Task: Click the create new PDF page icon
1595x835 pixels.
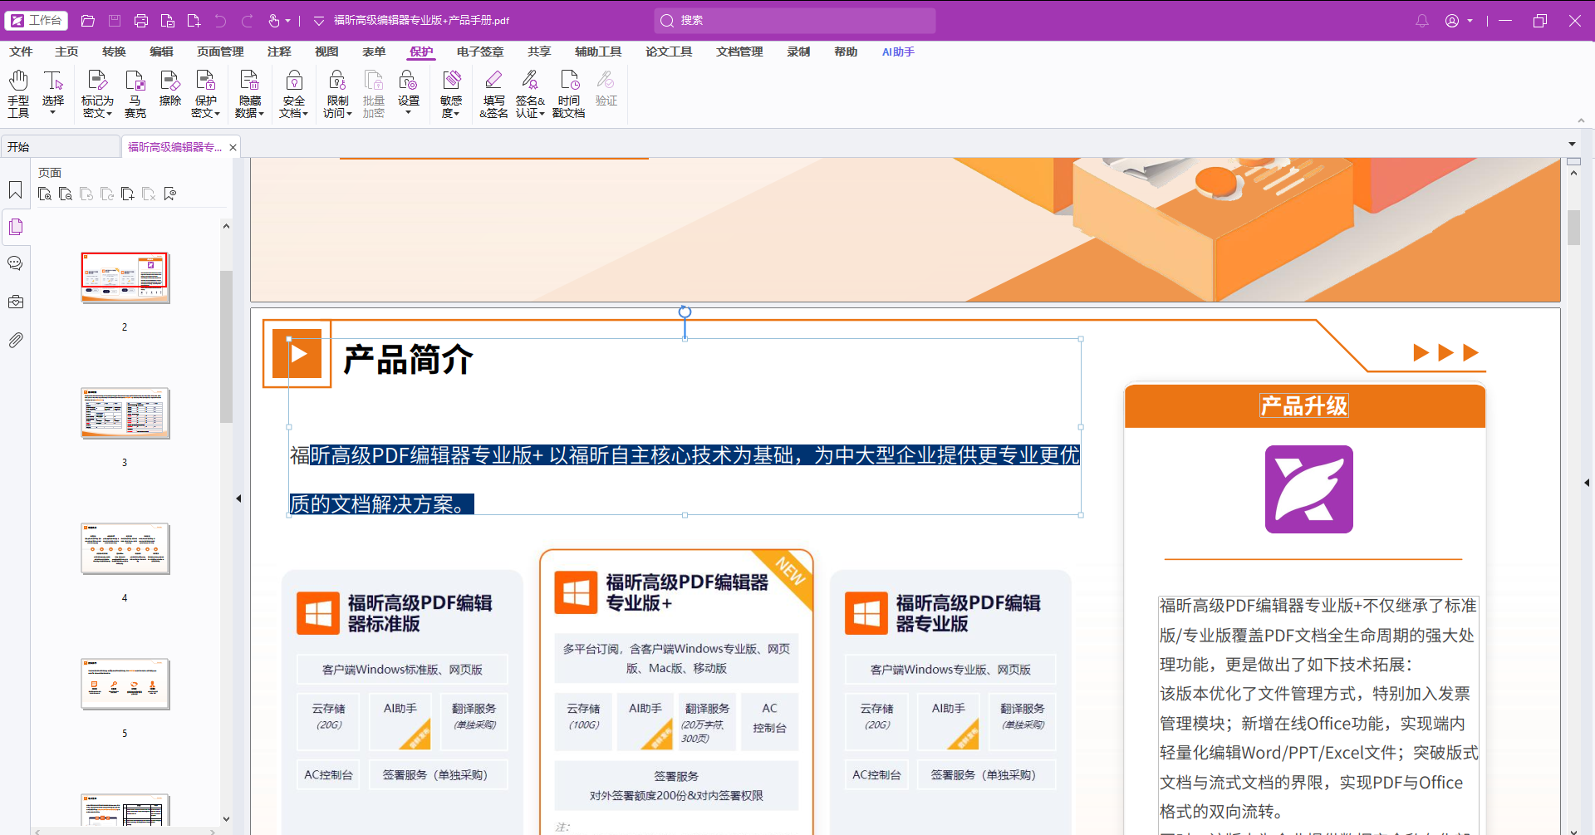Action: (194, 21)
